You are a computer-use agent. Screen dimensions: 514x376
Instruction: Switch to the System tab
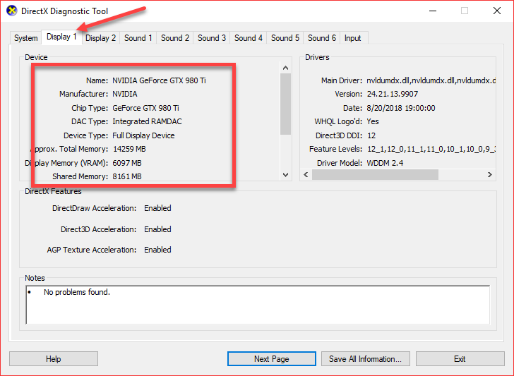coord(25,38)
